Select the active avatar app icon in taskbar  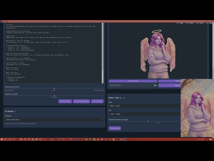125,139
